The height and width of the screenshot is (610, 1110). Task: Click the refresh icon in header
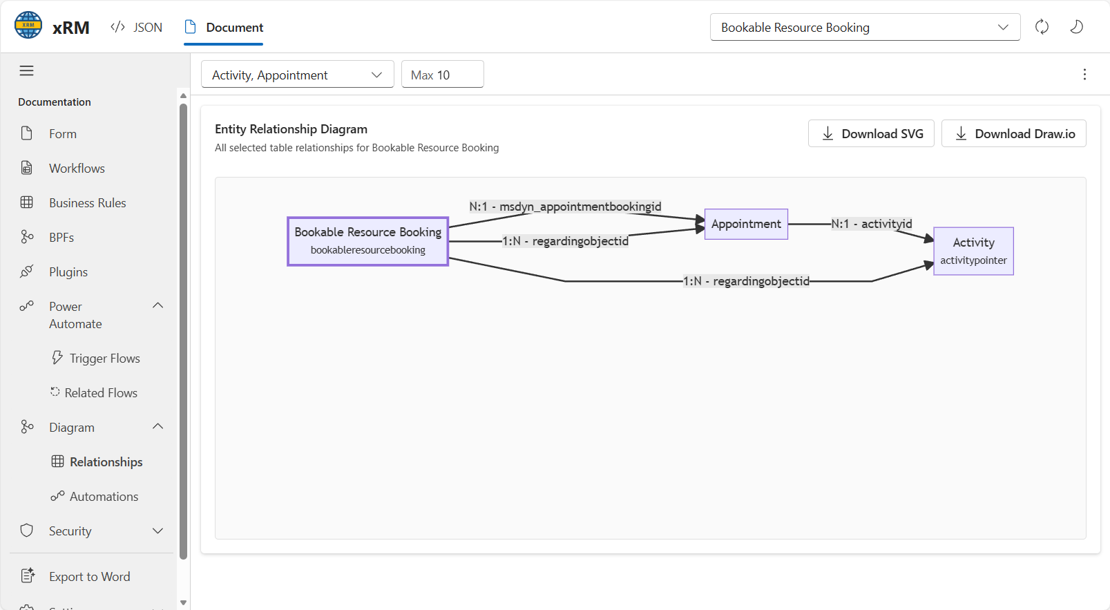click(1042, 27)
